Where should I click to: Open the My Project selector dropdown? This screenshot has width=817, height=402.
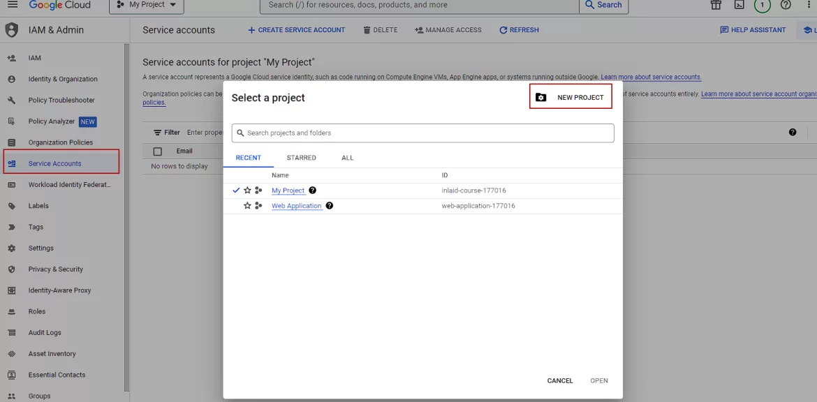147,5
